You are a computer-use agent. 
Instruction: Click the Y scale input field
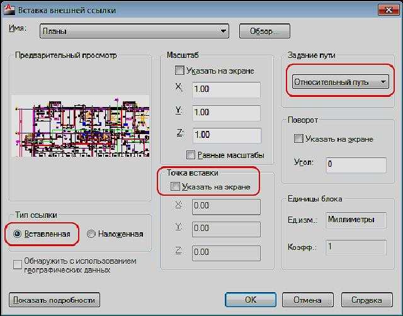[226, 112]
